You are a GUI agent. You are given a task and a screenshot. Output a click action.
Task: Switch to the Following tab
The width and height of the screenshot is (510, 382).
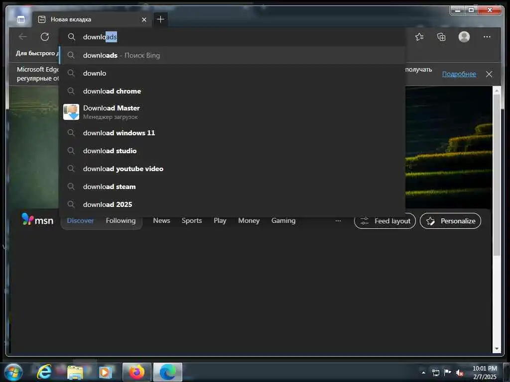click(121, 220)
